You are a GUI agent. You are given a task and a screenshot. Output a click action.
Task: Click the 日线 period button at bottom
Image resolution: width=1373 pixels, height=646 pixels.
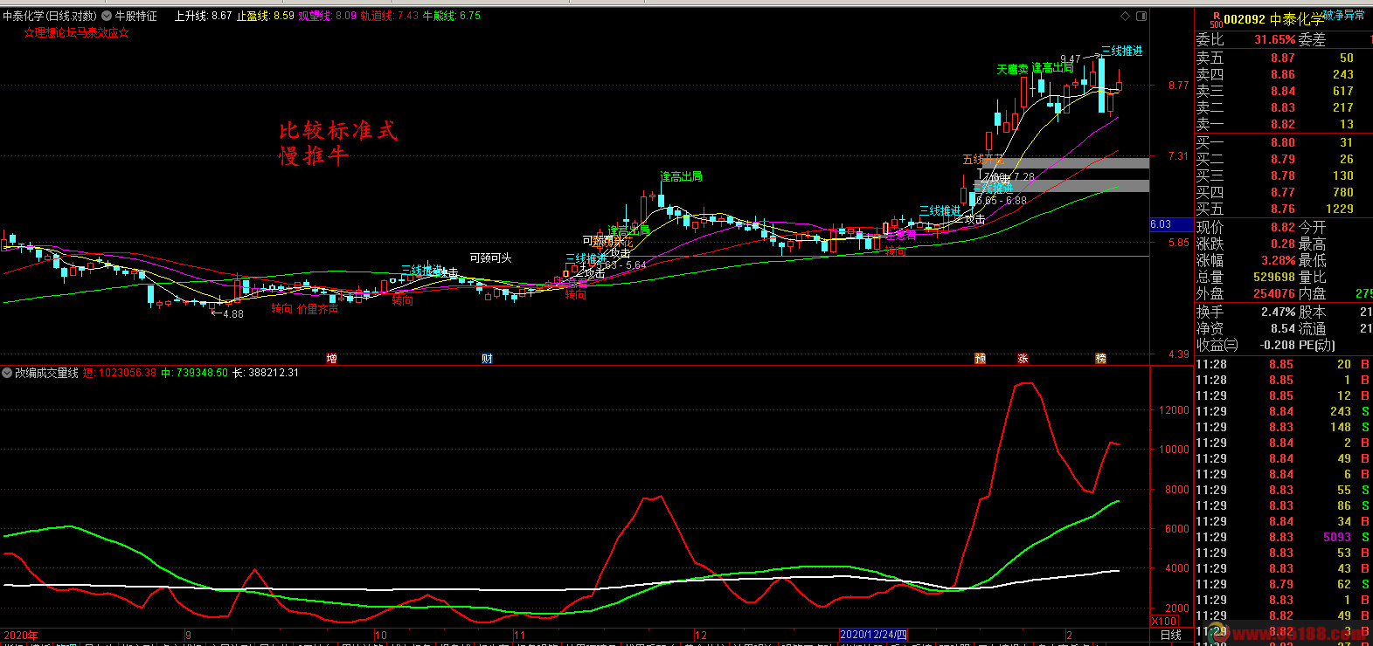click(x=1170, y=635)
